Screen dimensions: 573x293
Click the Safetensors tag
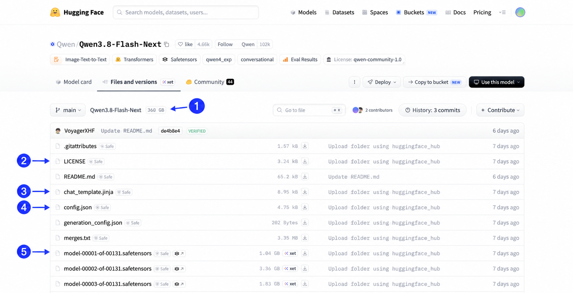tap(180, 59)
